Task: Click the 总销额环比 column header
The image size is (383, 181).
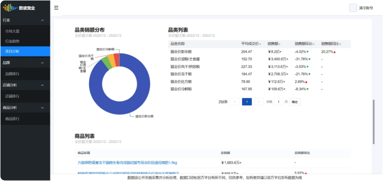Action: (302, 153)
